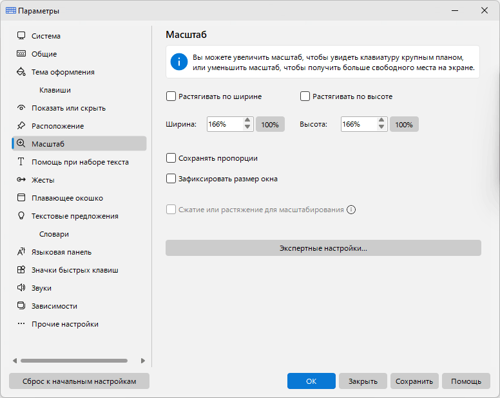Click the monitor icon beside Система
This screenshot has height=398, width=500.
pos(21,35)
